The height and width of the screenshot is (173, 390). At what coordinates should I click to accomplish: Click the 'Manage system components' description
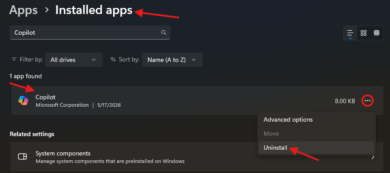tap(110, 161)
